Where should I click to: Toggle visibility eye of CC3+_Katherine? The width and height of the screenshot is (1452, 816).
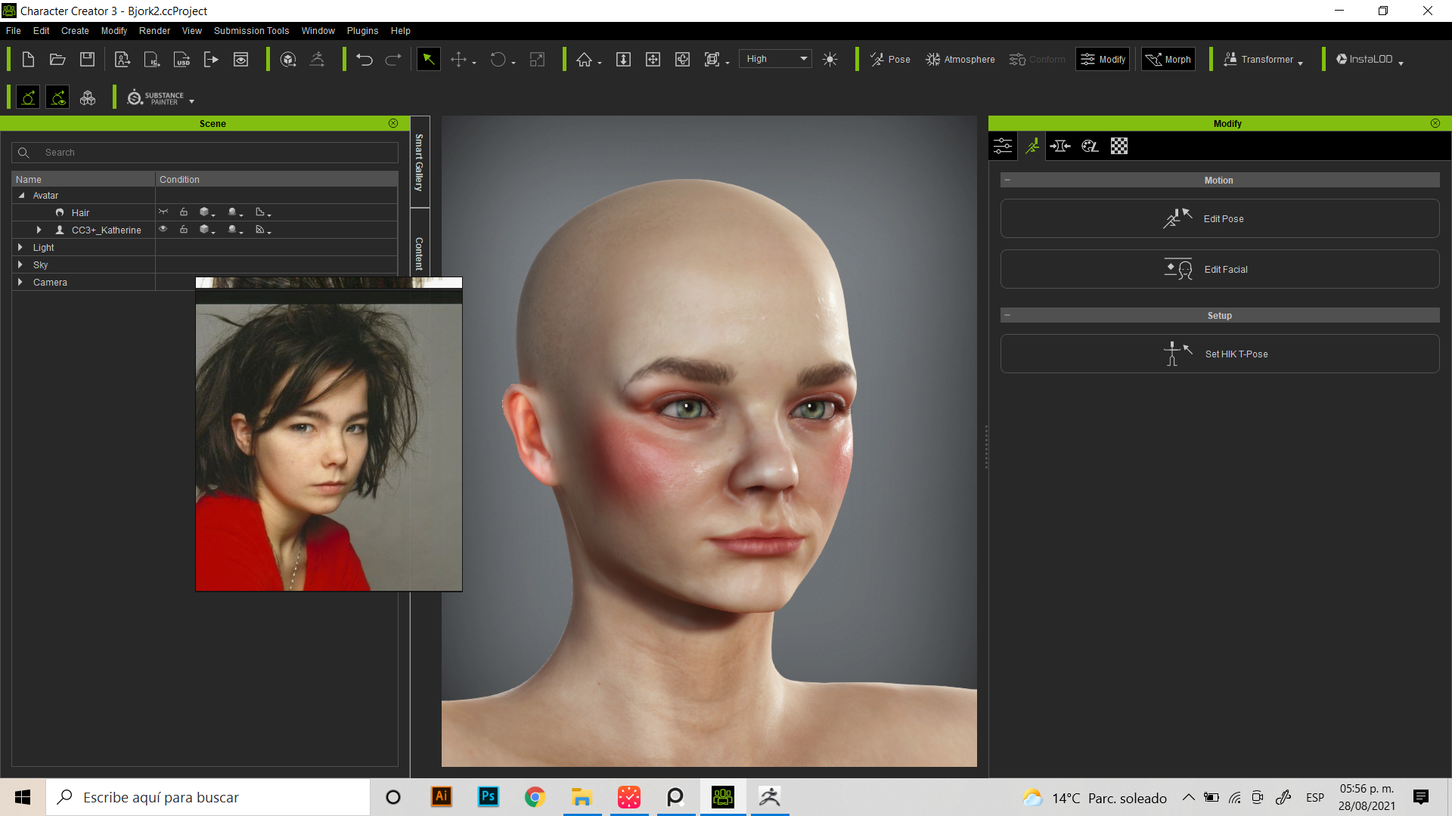pos(163,230)
